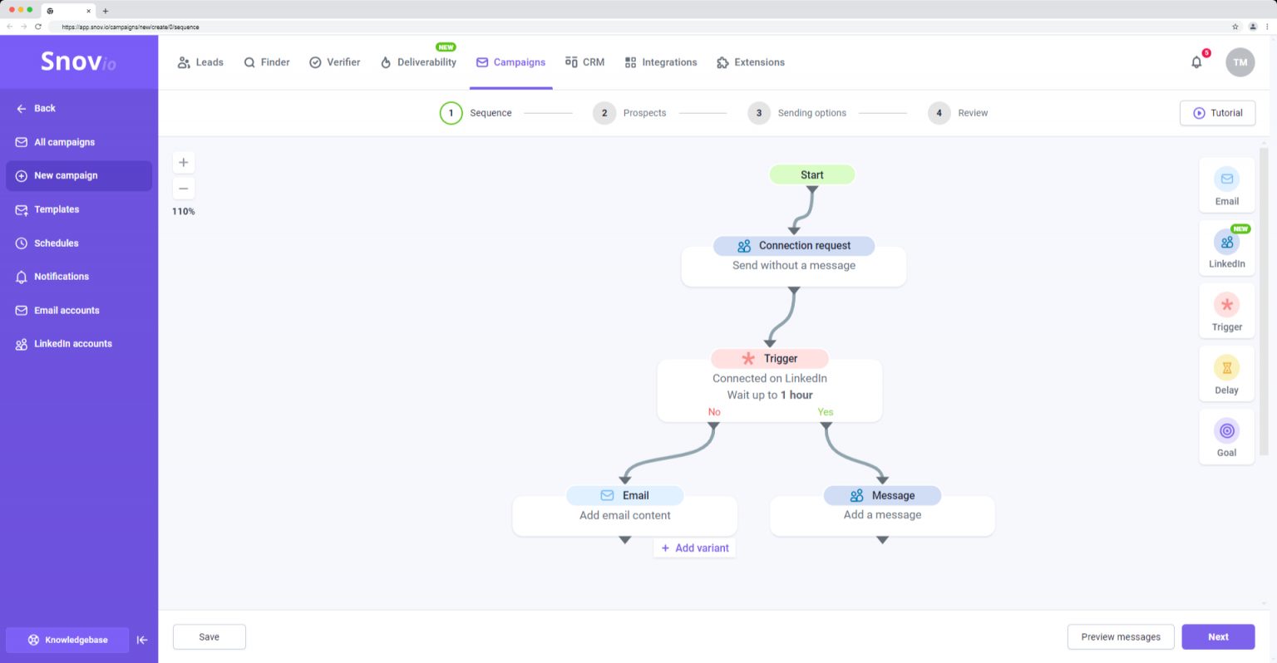Click the Trigger node Yes branch
This screenshot has width=1277, height=663.
point(826,412)
